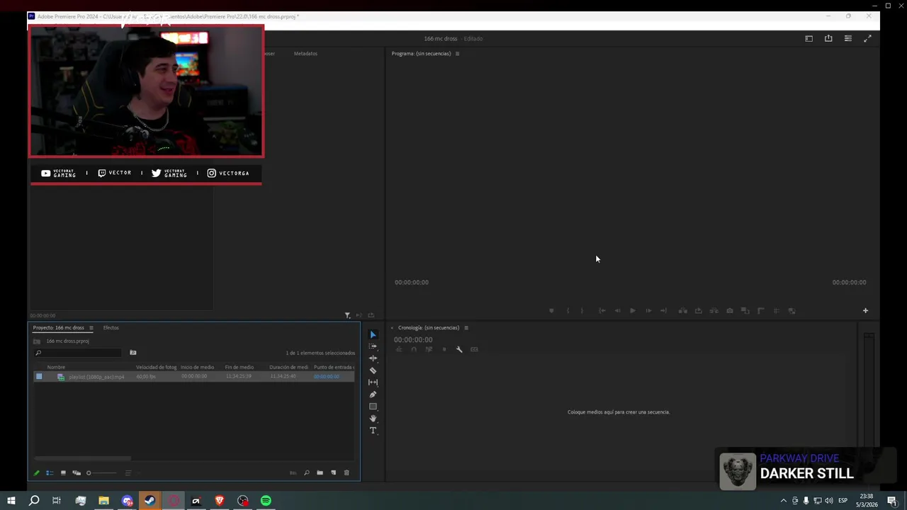Viewport: 907px width, 510px height.
Task: Click the create search bin icon beside search field
Action: (x=133, y=353)
